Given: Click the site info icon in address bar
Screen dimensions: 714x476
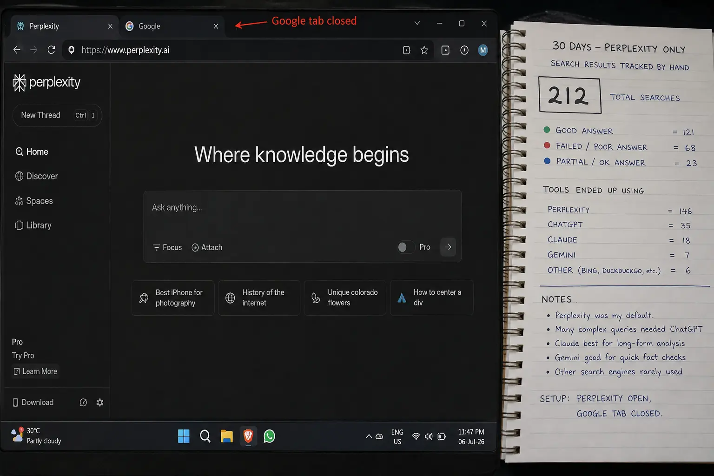Looking at the screenshot, I should [71, 50].
